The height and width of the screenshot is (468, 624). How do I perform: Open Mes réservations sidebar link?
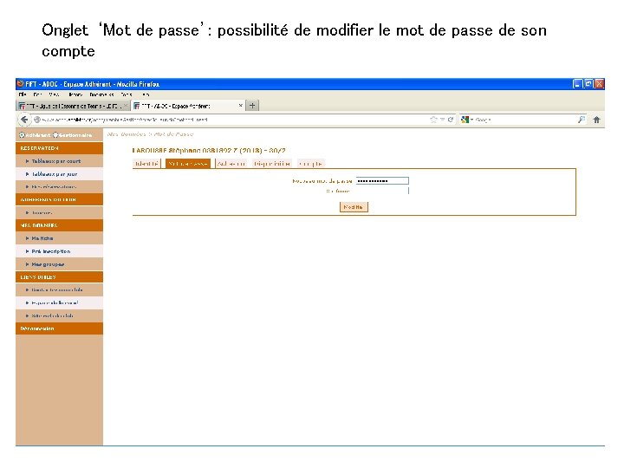coord(54,186)
